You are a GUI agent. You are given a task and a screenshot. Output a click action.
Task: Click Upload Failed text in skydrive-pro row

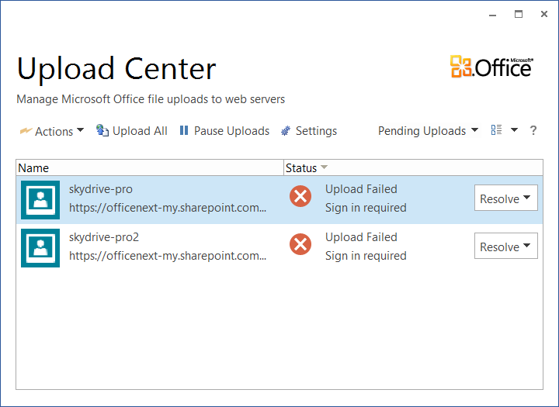point(361,189)
